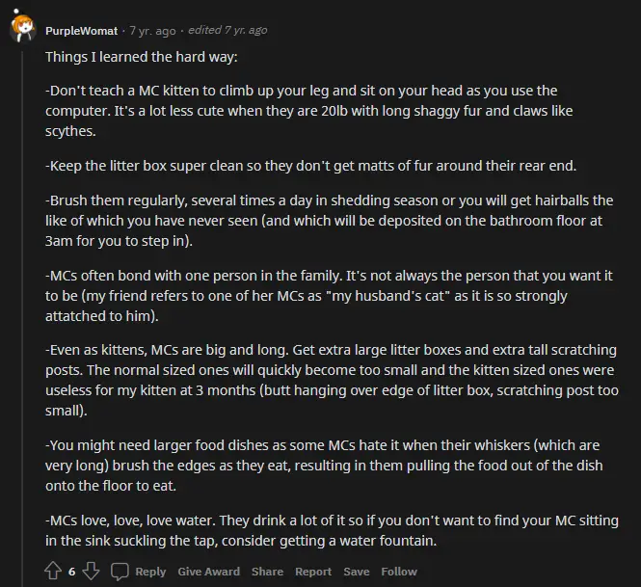Click the vote score number 6
The image size is (641, 587).
[x=72, y=572]
